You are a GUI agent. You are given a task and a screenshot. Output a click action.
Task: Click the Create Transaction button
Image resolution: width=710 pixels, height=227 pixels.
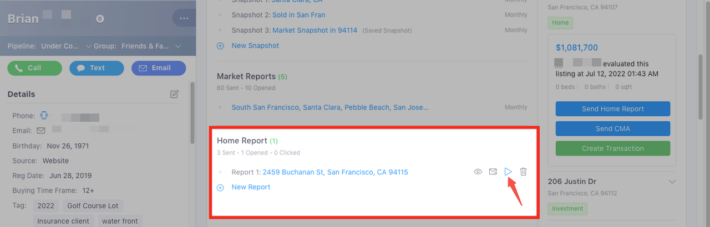click(x=613, y=148)
